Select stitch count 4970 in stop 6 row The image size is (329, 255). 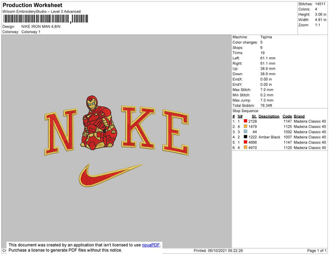coord(253,148)
